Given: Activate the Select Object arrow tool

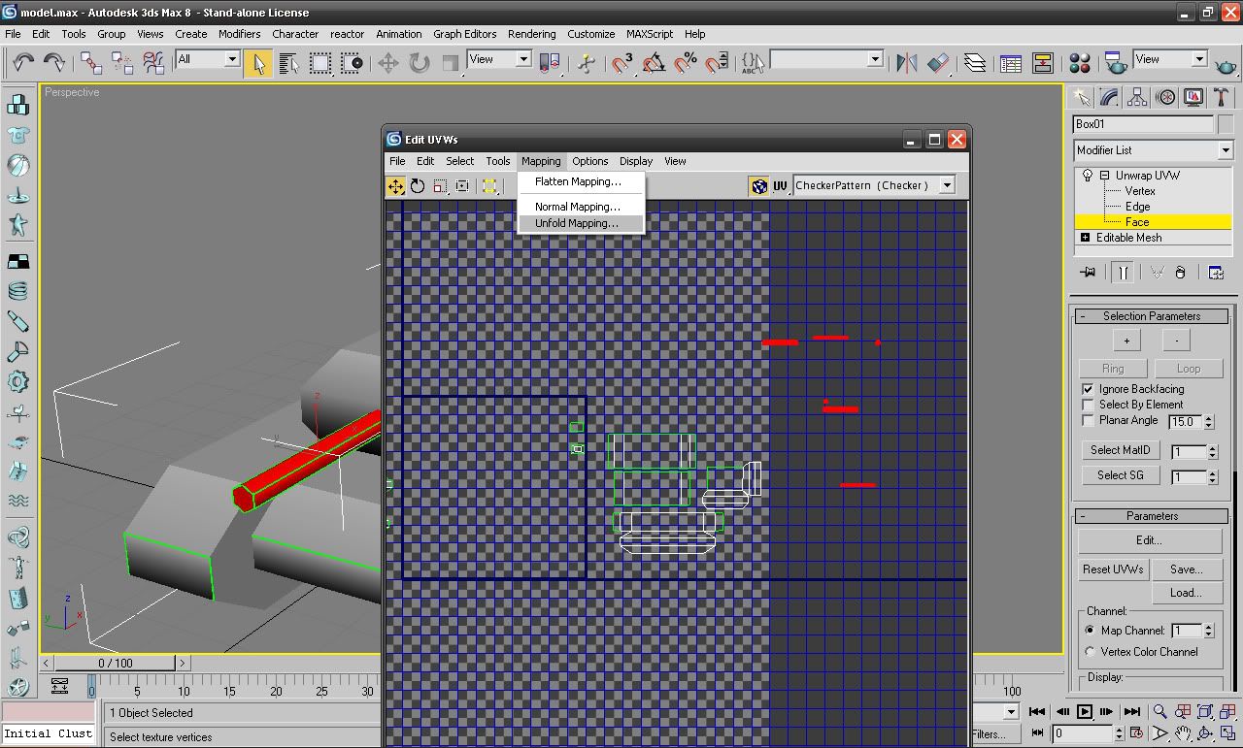Looking at the screenshot, I should tap(258, 63).
